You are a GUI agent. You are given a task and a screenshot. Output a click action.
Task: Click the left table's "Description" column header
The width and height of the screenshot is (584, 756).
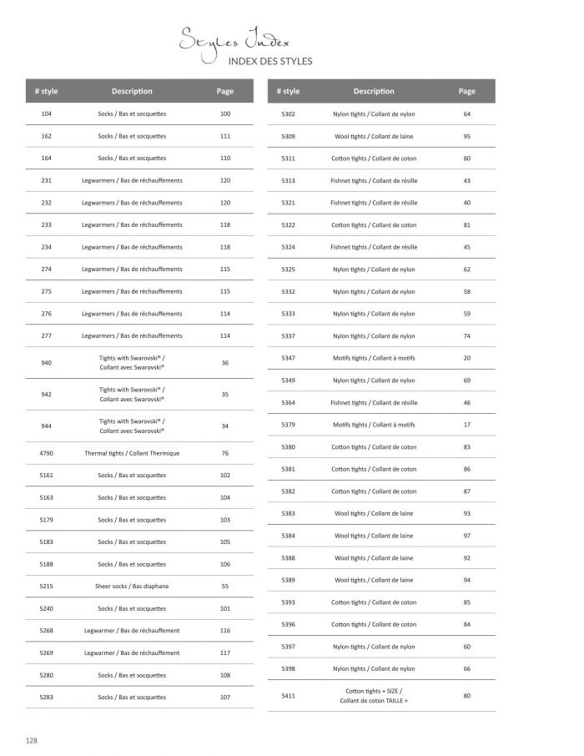point(132,91)
